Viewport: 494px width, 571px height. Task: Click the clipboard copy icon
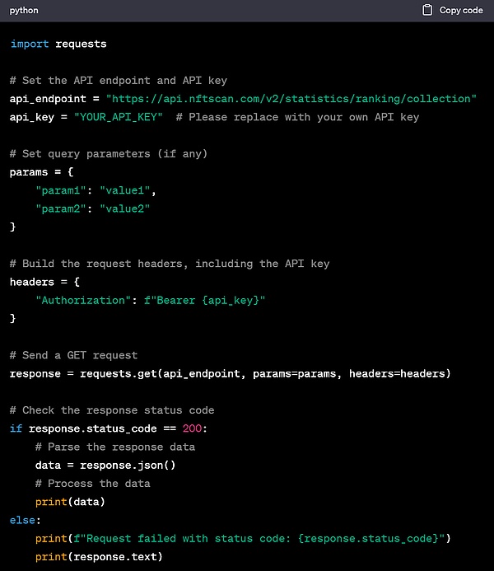426,10
